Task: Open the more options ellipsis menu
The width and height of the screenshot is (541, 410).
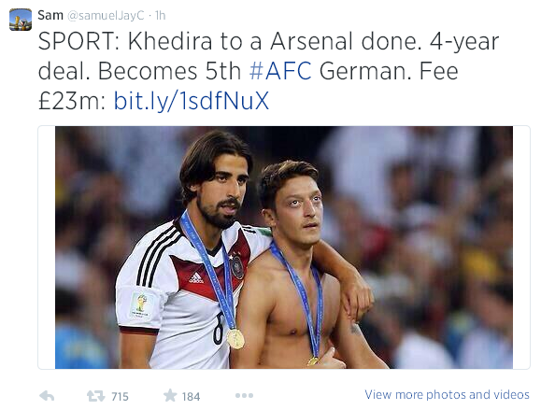Action: [x=244, y=395]
